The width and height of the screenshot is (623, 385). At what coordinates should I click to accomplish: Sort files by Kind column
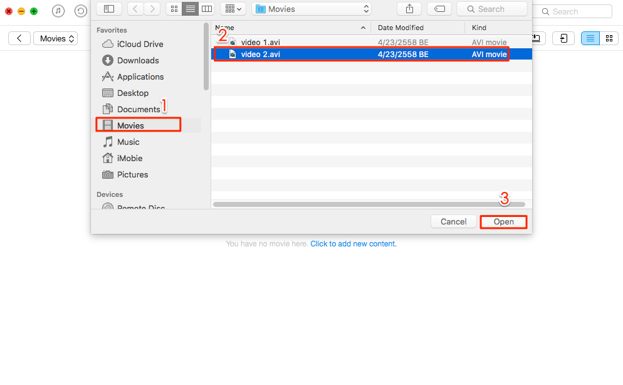(499, 28)
